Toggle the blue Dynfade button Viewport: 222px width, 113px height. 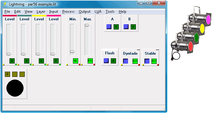(126, 61)
